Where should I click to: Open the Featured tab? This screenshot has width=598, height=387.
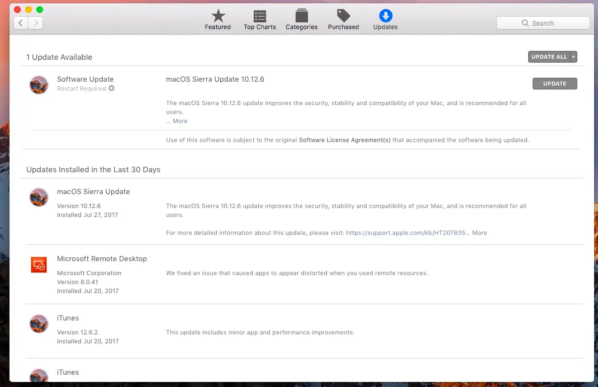pos(218,20)
